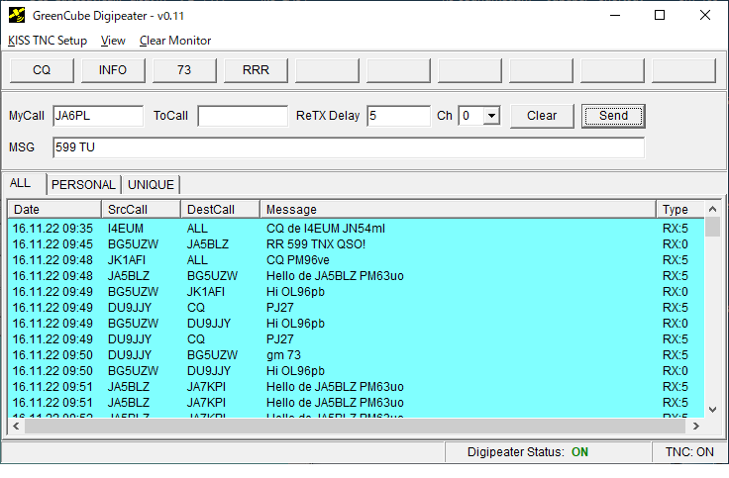This screenshot has height=478, width=729.
Task: Click the last blank macro button
Action: [683, 70]
